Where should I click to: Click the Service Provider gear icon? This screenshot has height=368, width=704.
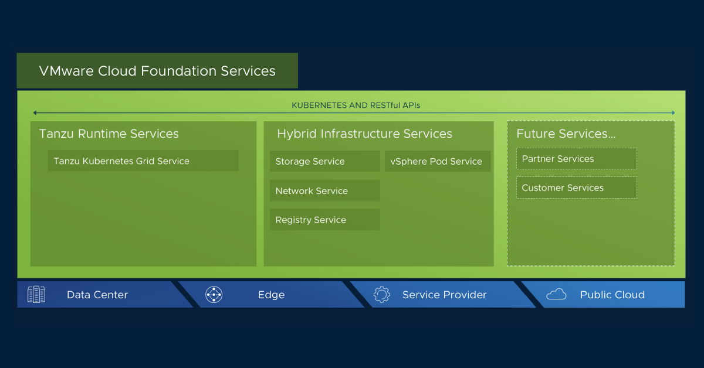click(x=382, y=295)
